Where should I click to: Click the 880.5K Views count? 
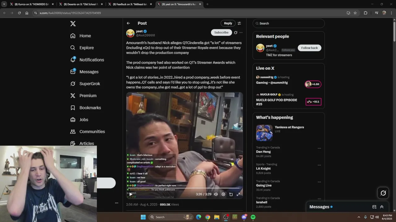click(x=169, y=204)
